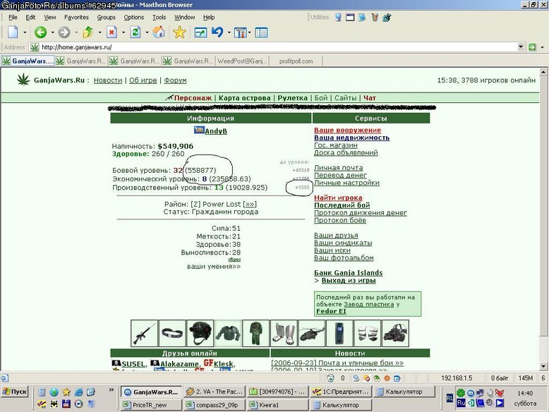The image size is (549, 412).
Task: Open the File menu
Action: [x=13, y=17]
